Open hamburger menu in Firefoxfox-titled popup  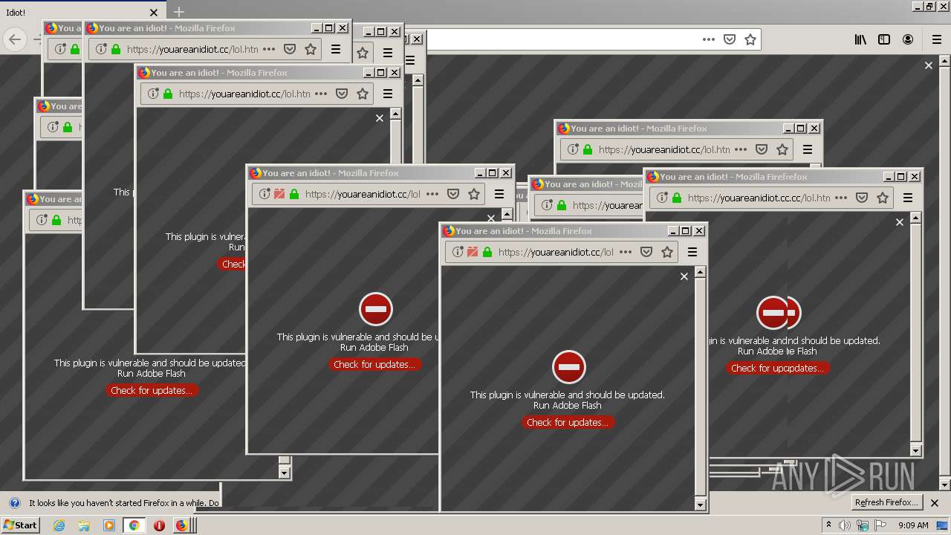pyautogui.click(x=908, y=198)
